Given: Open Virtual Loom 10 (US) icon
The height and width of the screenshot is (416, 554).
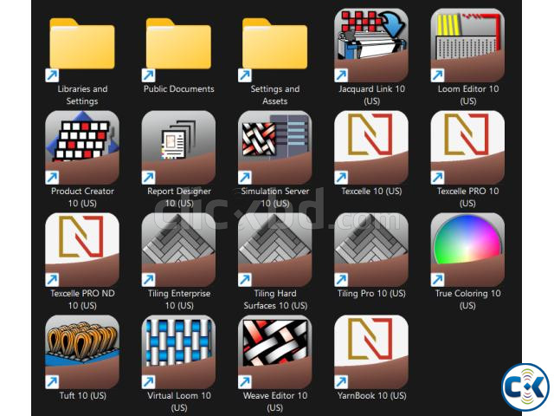Looking at the screenshot, I should 178,352.
